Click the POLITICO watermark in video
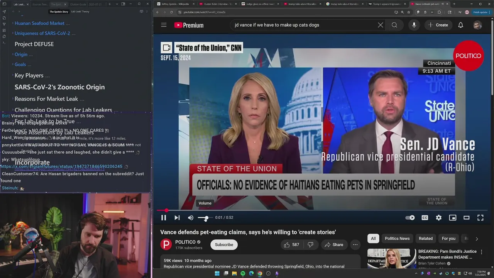 [x=469, y=56]
